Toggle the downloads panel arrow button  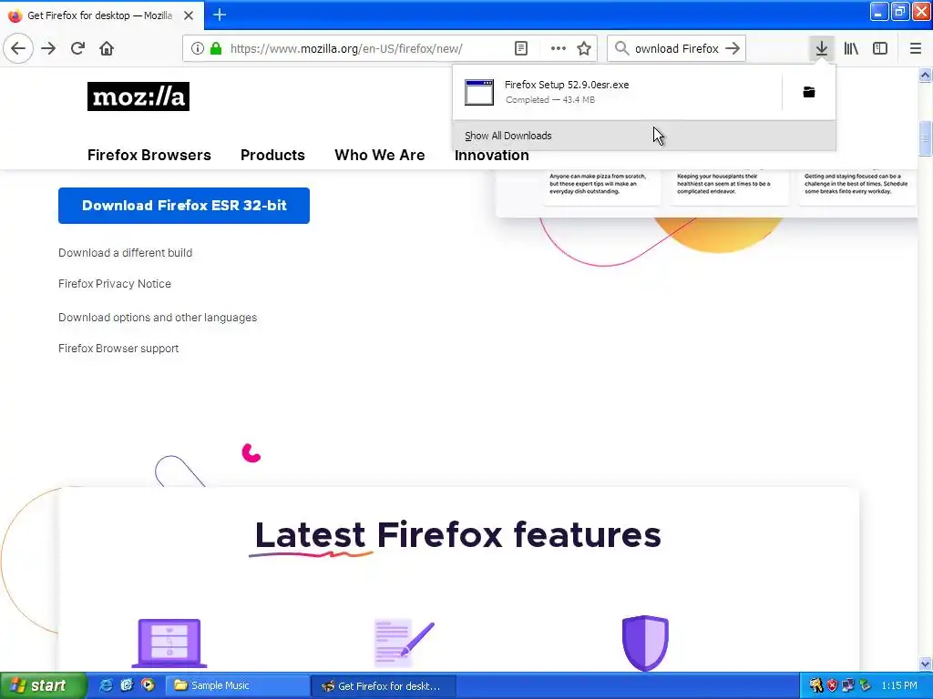[821, 48]
